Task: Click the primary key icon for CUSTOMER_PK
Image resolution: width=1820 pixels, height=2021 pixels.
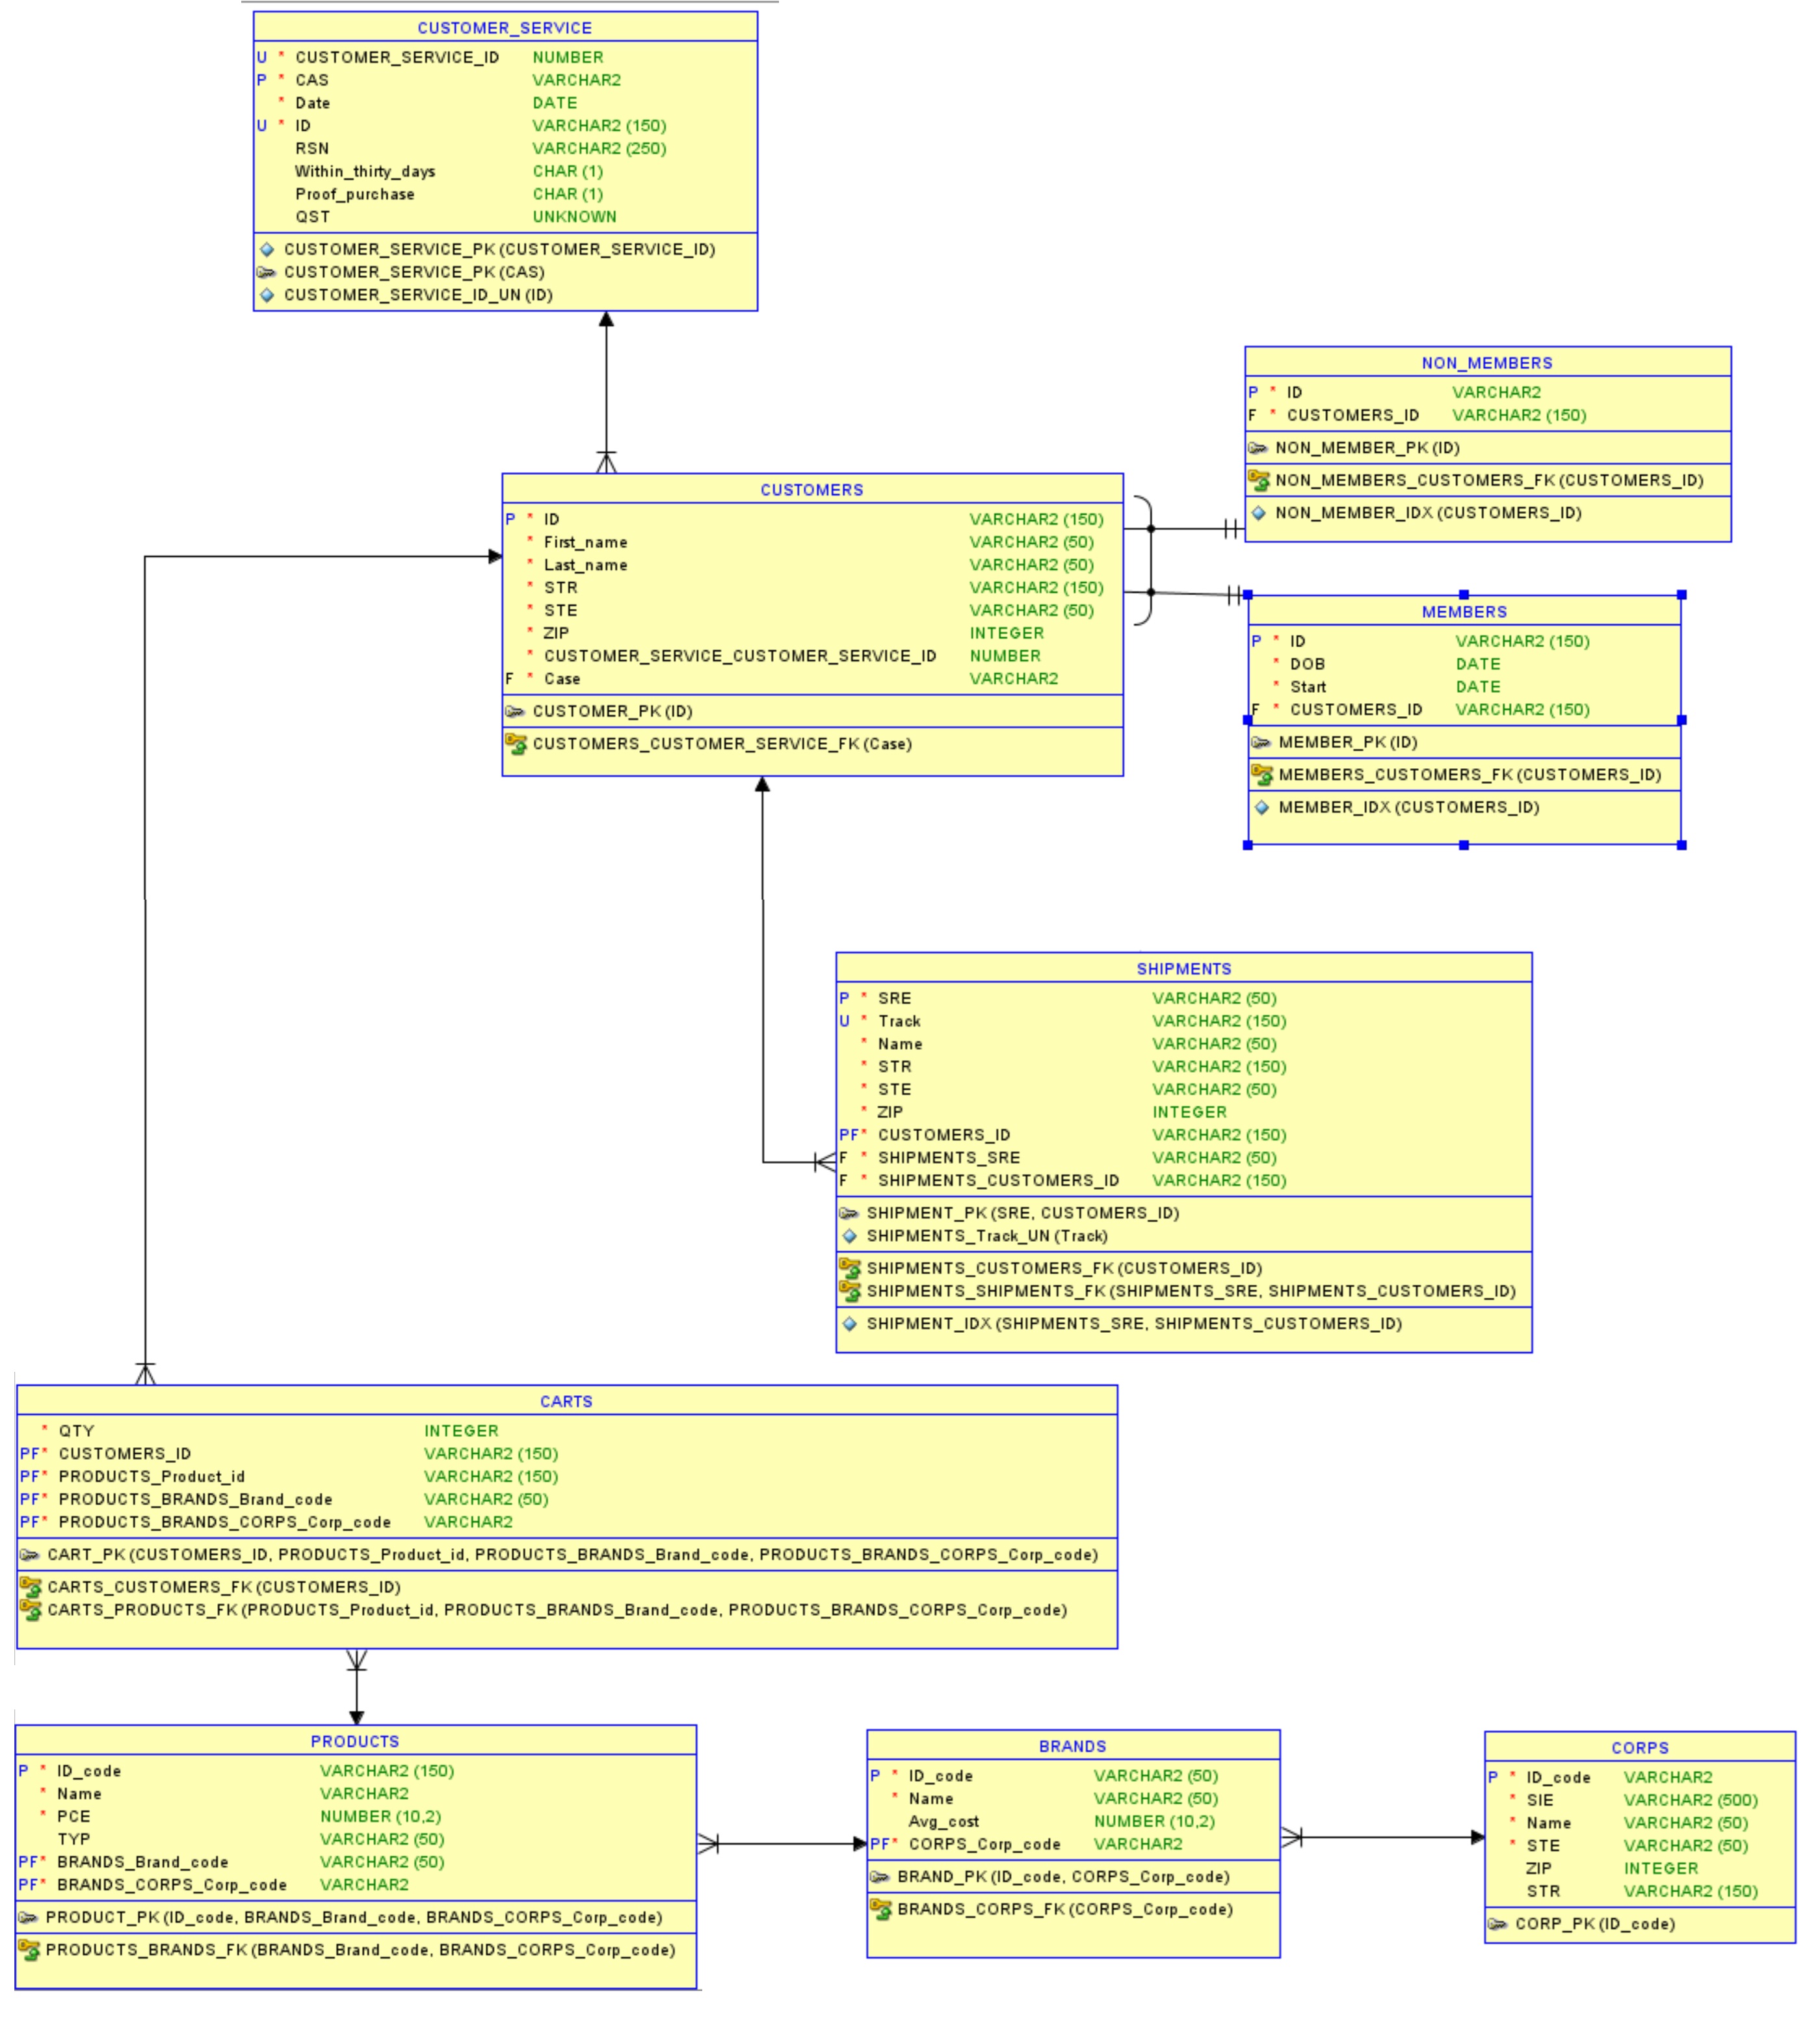Action: [x=515, y=712]
